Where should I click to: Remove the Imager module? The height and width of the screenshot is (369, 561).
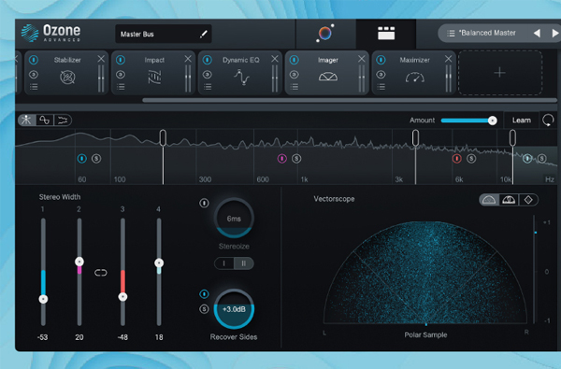point(362,59)
